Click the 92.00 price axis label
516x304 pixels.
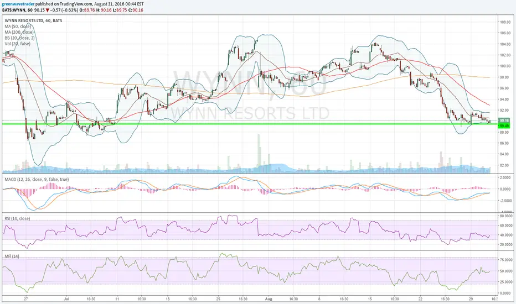click(505, 110)
